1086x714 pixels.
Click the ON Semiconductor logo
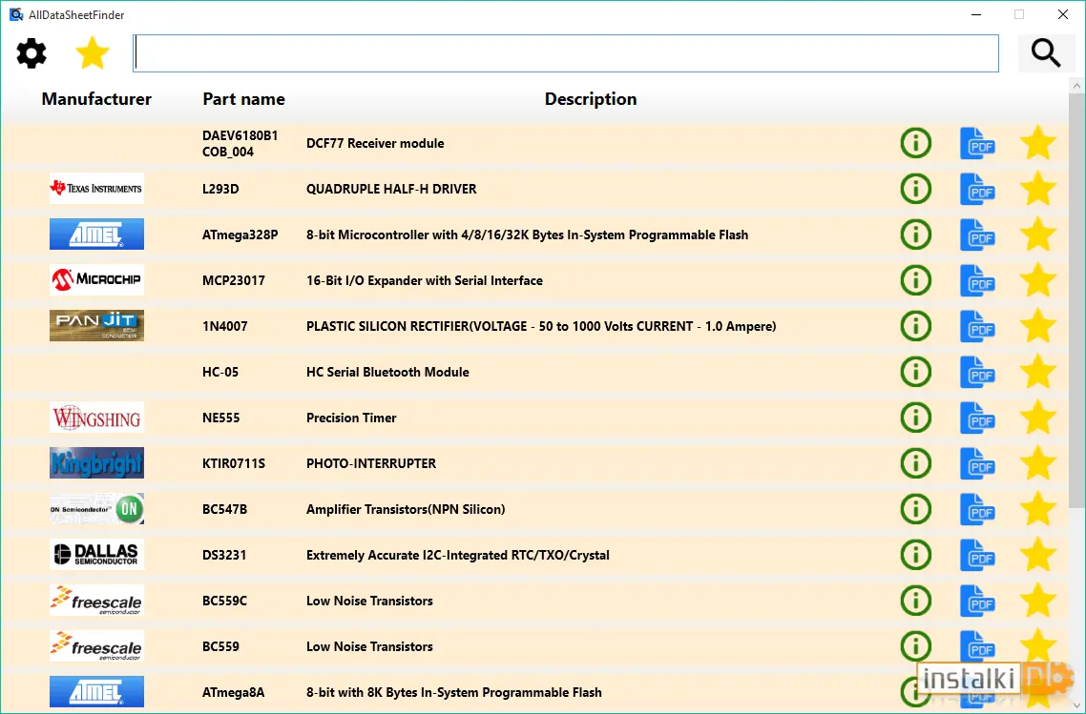coord(97,508)
